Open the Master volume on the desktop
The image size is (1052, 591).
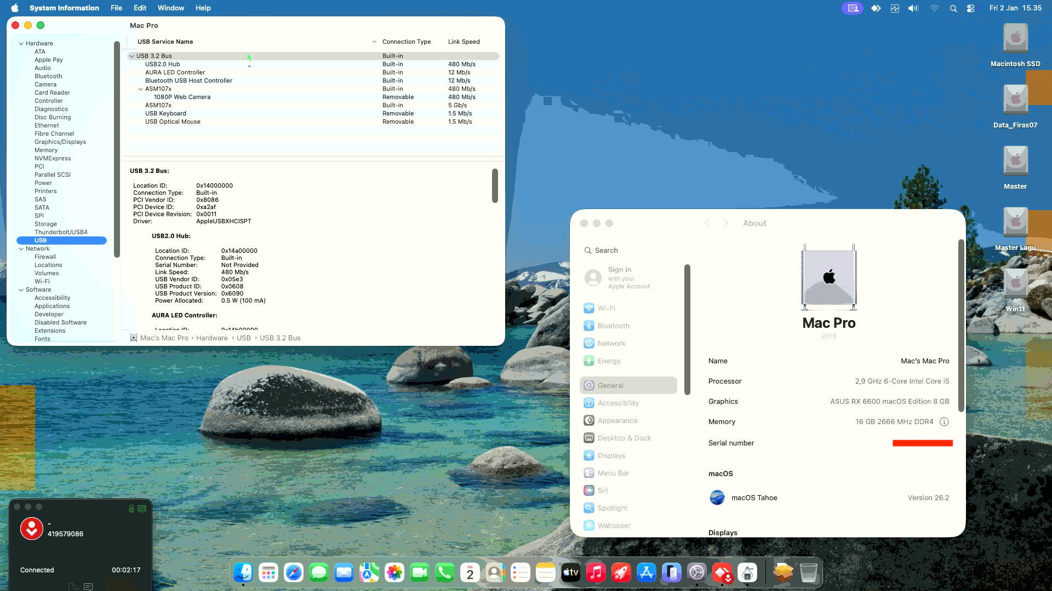point(1015,167)
